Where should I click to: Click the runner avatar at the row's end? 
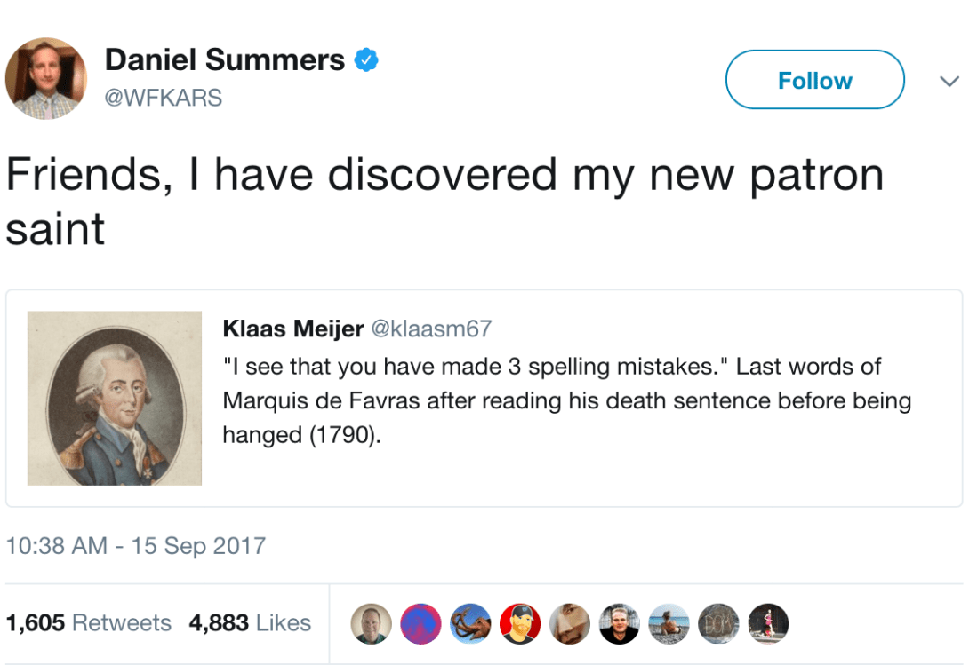point(765,623)
